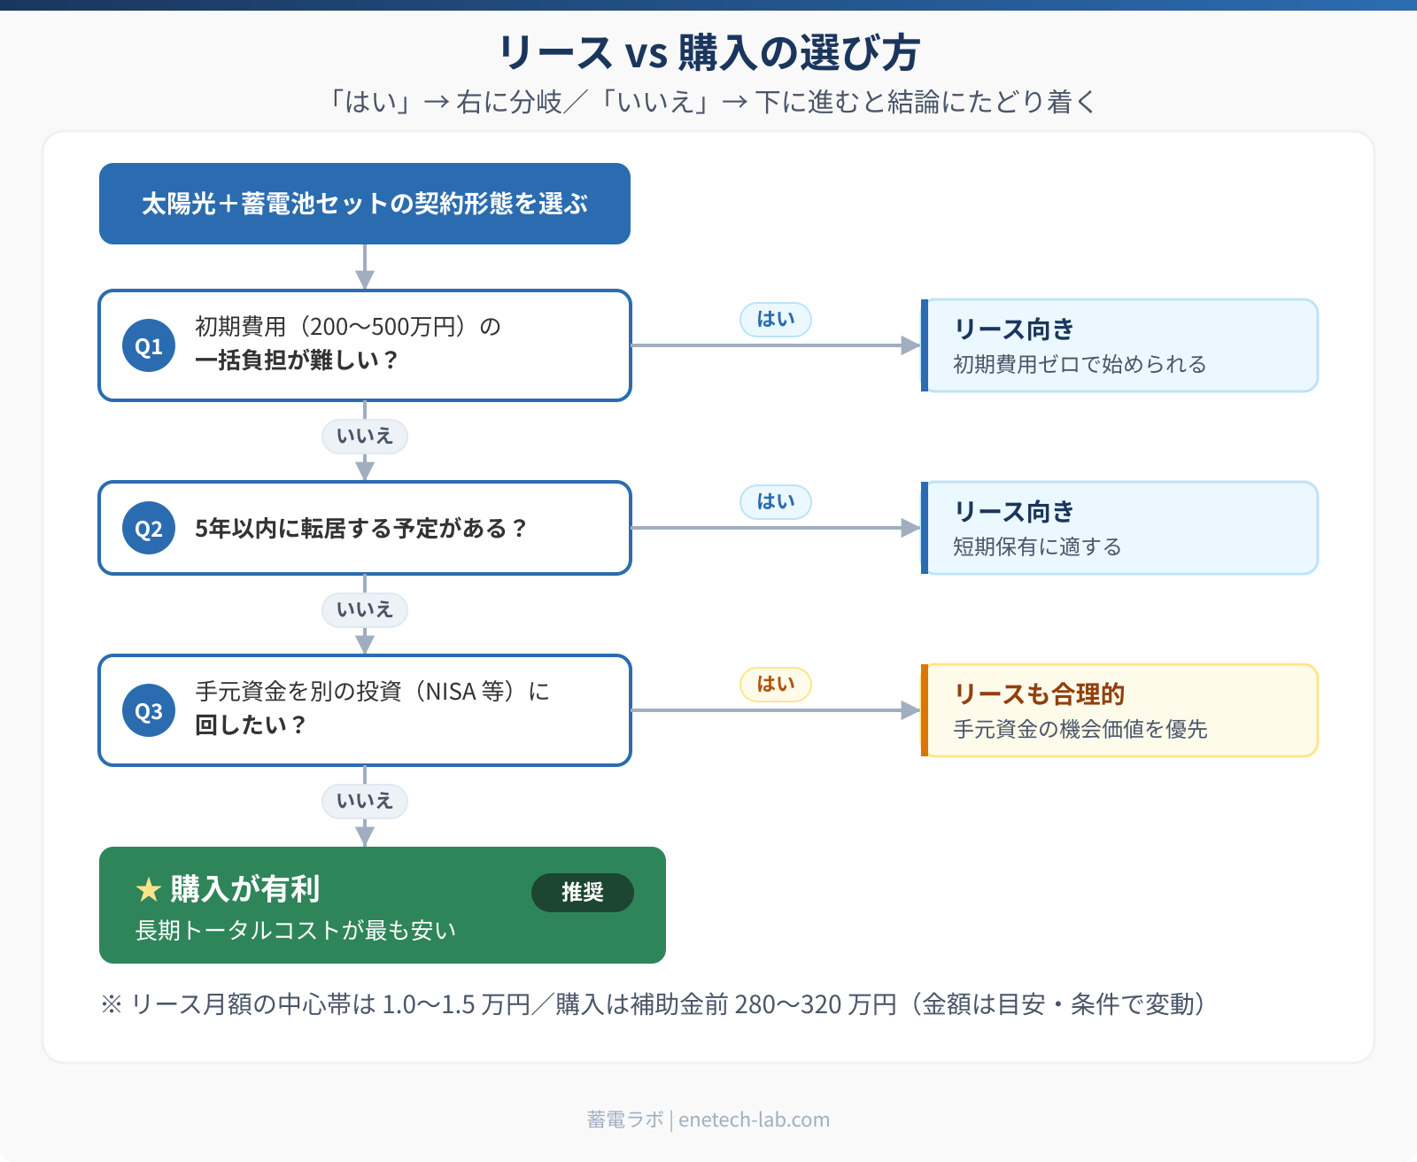This screenshot has width=1417, height=1162.
Task: Click the はい label on Q2 arrow
Action: [x=776, y=501]
